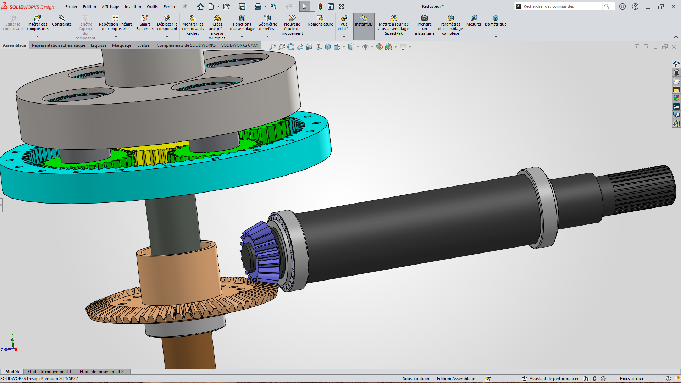681x383 pixels.
Task: Open the Personnalisé units dropdown in the status bar
Action: tap(655, 379)
